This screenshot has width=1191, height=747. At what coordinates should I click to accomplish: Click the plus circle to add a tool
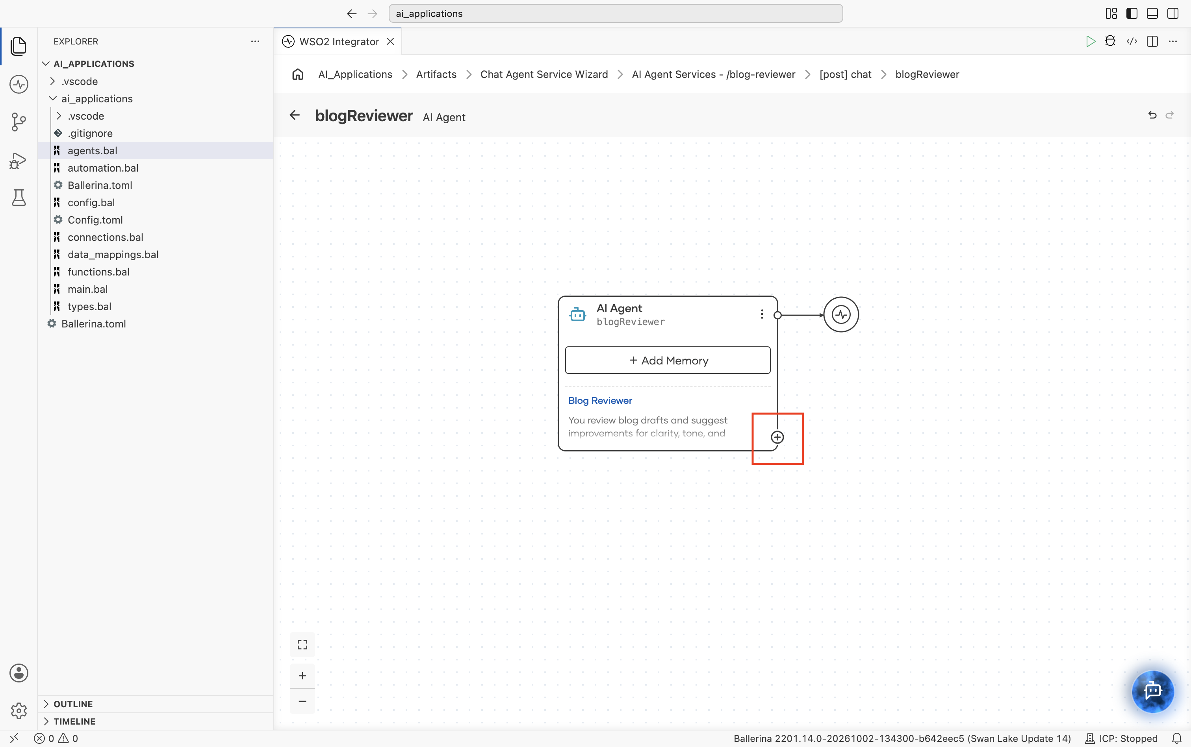pyautogui.click(x=777, y=437)
